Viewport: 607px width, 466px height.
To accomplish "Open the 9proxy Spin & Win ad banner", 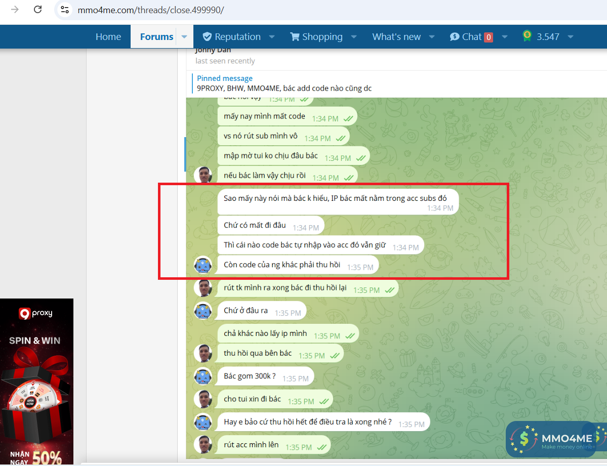I will point(36,382).
